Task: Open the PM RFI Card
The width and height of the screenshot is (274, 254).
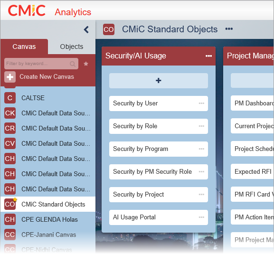Action: click(x=252, y=194)
